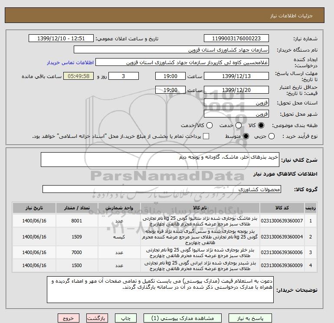Click quantity cell 1500
This screenshot has width=334, height=323.
point(77,265)
